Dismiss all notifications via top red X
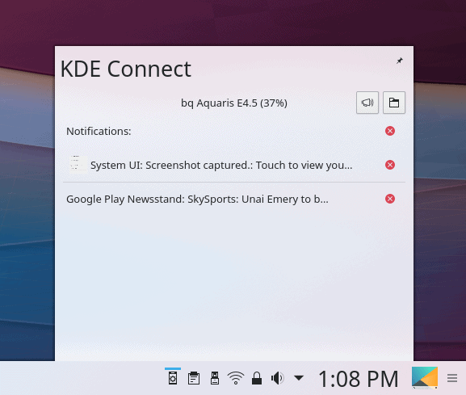Screen dimensions: 466x395 click(390, 131)
